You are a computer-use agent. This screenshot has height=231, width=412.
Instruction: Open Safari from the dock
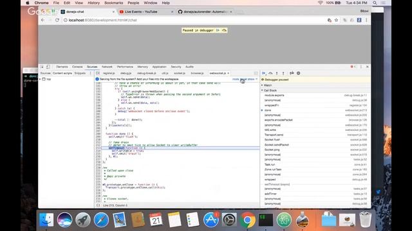pos(101,219)
